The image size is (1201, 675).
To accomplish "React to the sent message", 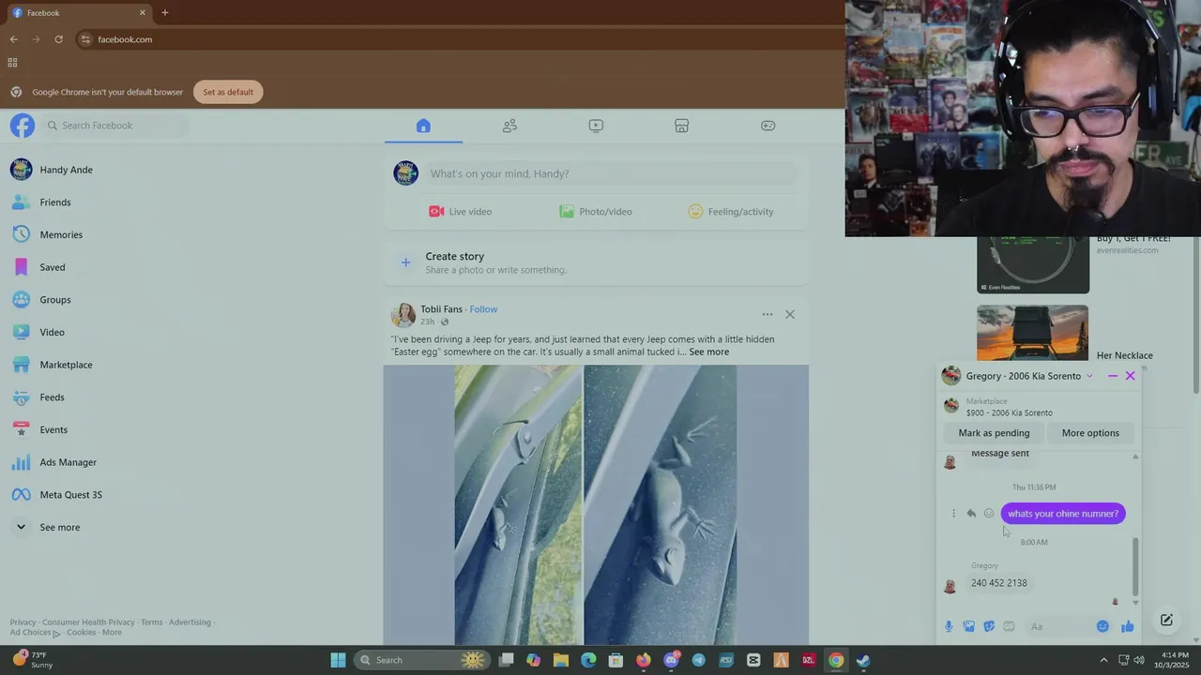I will pyautogui.click(x=989, y=514).
